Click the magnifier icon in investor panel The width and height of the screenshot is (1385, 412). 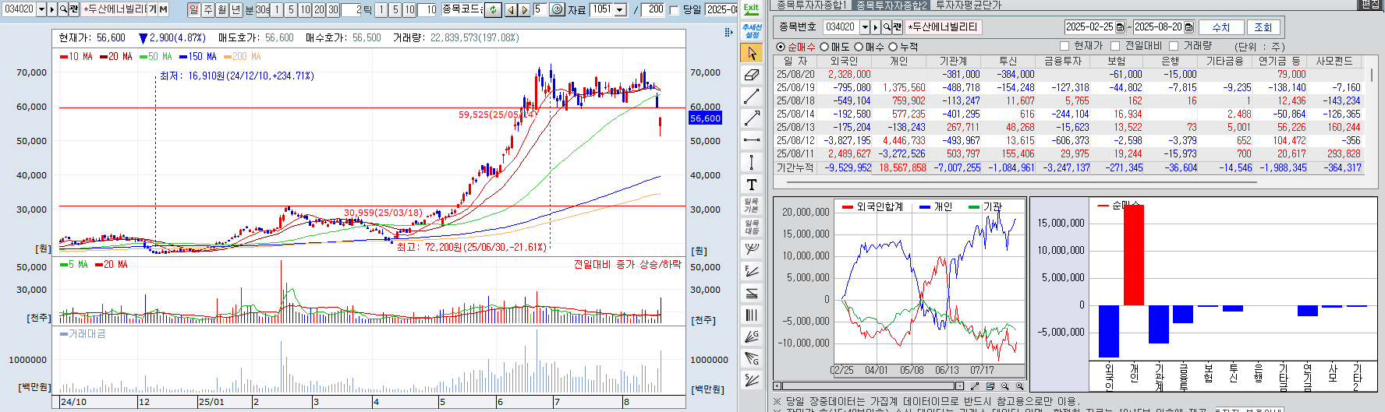click(887, 27)
